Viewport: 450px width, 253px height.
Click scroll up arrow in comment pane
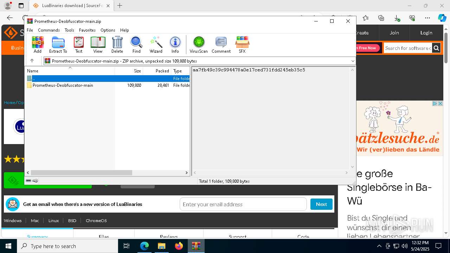[x=352, y=70]
